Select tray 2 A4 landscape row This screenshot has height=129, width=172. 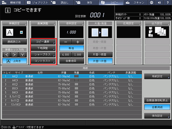[72, 80]
